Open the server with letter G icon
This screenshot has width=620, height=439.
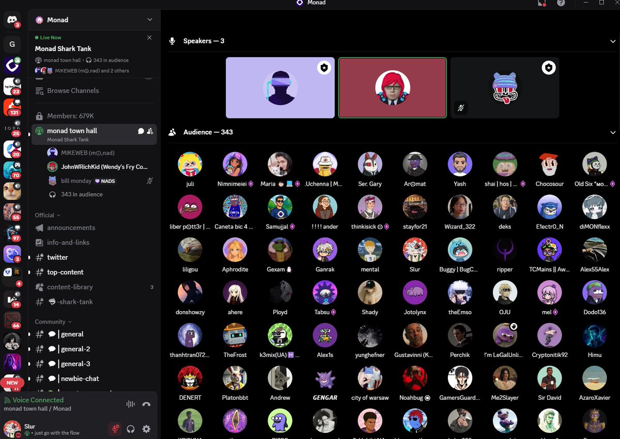pos(12,44)
